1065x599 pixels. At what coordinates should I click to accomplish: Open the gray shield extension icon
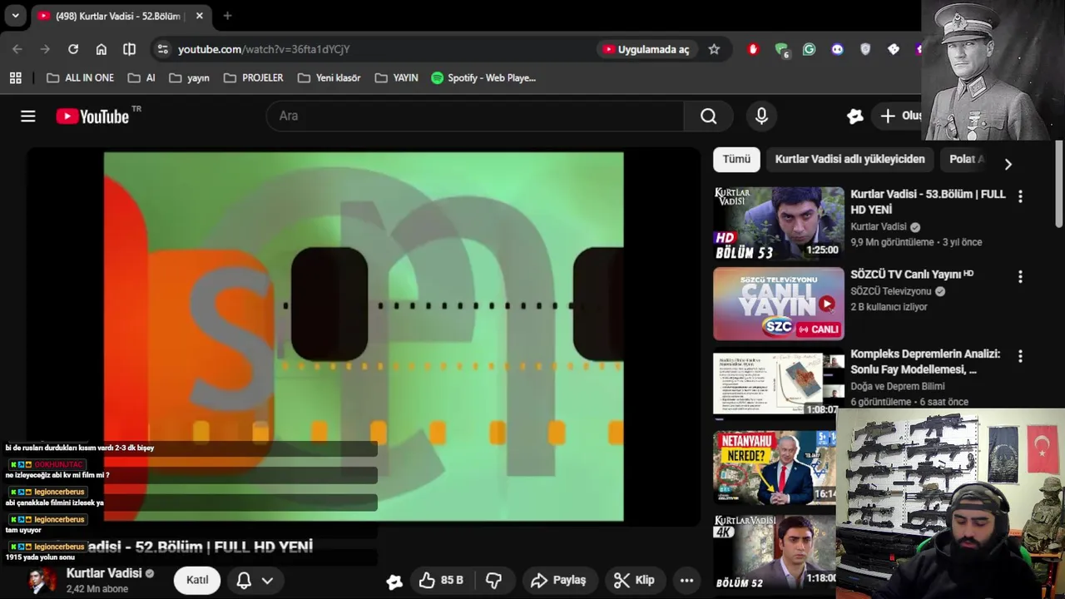[x=865, y=49]
